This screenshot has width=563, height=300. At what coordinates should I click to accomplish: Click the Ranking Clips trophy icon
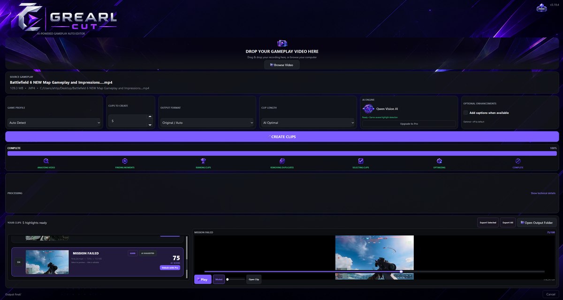[203, 161]
